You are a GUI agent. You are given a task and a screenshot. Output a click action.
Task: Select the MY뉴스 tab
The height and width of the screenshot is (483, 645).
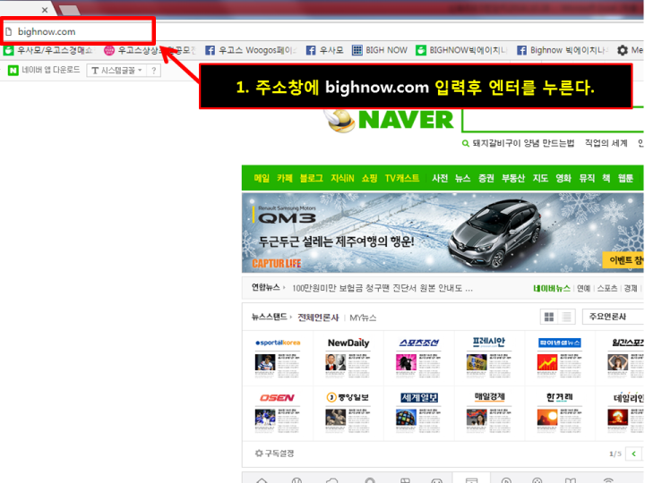(x=363, y=318)
